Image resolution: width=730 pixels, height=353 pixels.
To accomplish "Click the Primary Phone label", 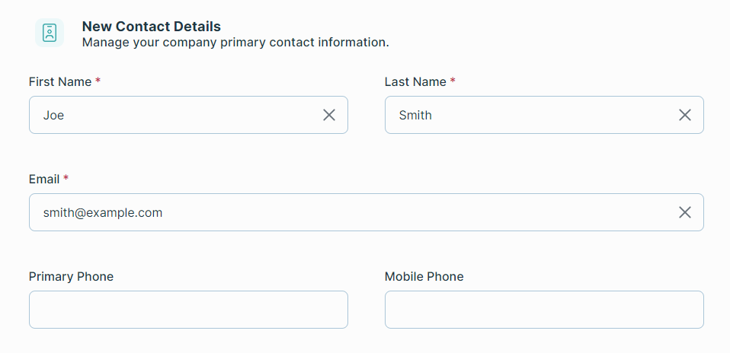I will click(x=71, y=276).
